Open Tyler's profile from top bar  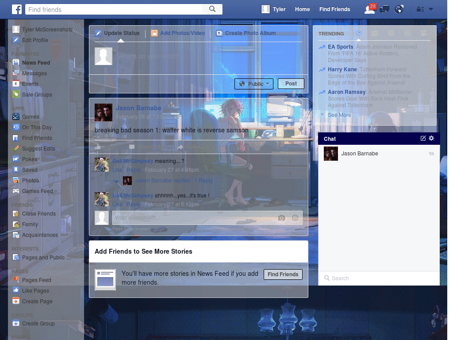[273, 9]
